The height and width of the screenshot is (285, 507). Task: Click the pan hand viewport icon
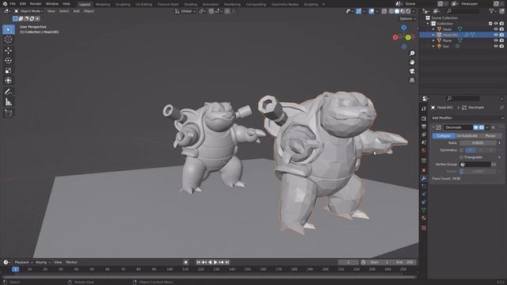tap(412, 62)
